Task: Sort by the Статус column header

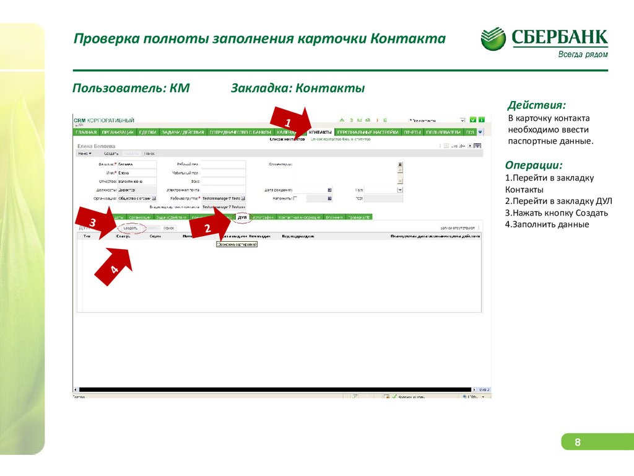Action: pyautogui.click(x=123, y=236)
